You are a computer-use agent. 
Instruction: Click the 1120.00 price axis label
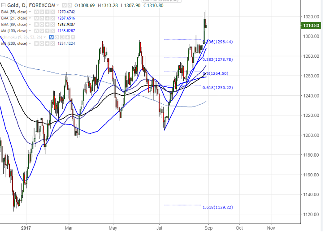click(311, 214)
